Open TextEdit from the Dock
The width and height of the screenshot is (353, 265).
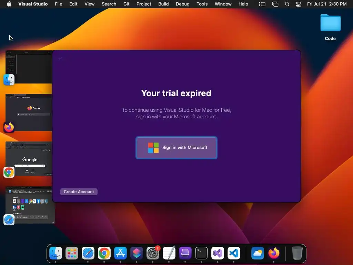(169, 253)
